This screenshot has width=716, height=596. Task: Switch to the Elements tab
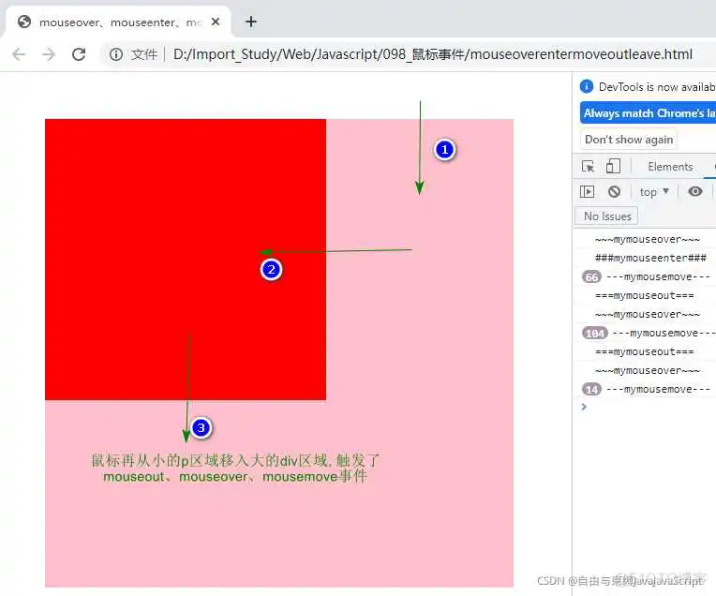coord(670,167)
